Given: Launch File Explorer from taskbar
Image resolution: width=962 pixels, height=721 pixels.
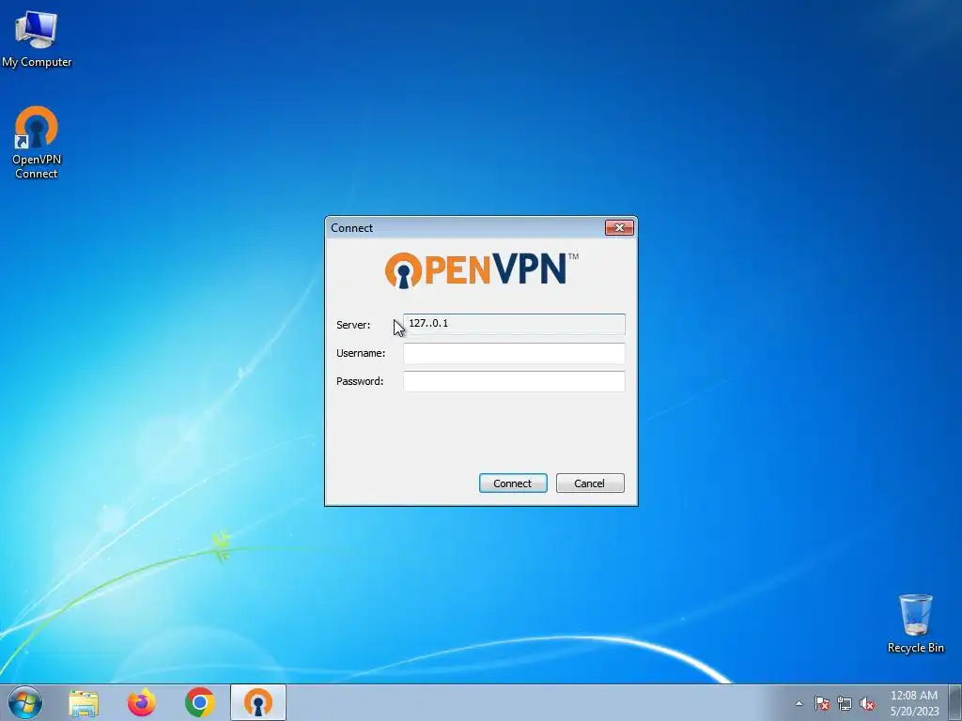Looking at the screenshot, I should pos(84,703).
